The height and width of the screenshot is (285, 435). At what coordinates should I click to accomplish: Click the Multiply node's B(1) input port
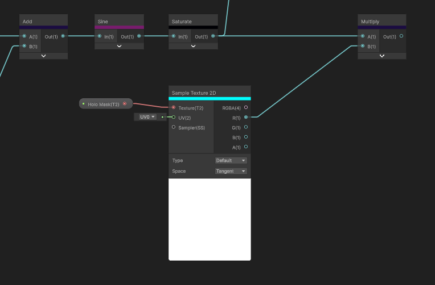(363, 46)
